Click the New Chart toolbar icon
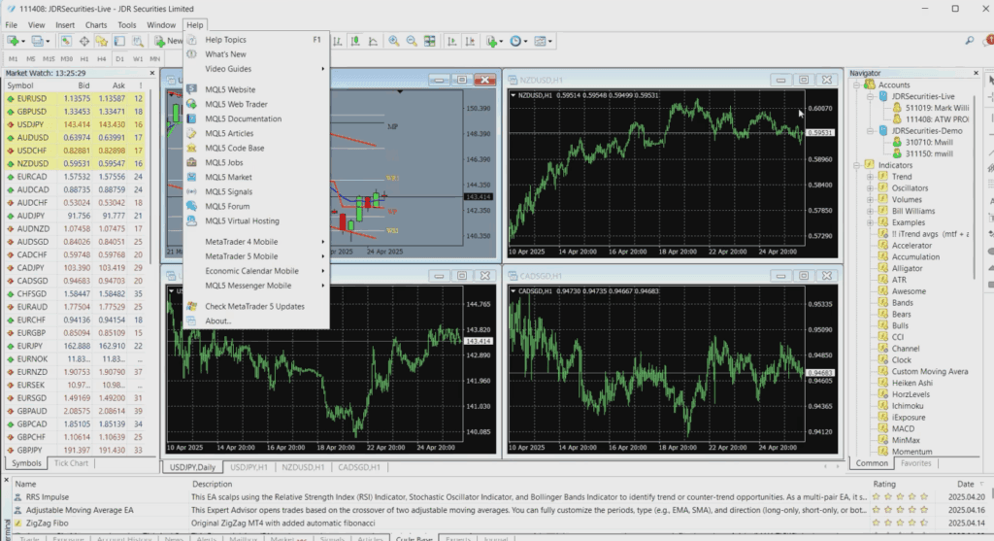The height and width of the screenshot is (541, 994). [13, 41]
